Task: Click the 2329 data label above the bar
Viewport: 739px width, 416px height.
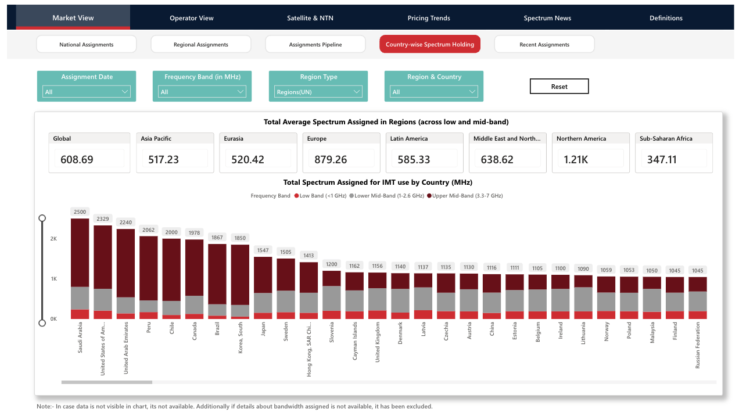Action: coord(103,218)
